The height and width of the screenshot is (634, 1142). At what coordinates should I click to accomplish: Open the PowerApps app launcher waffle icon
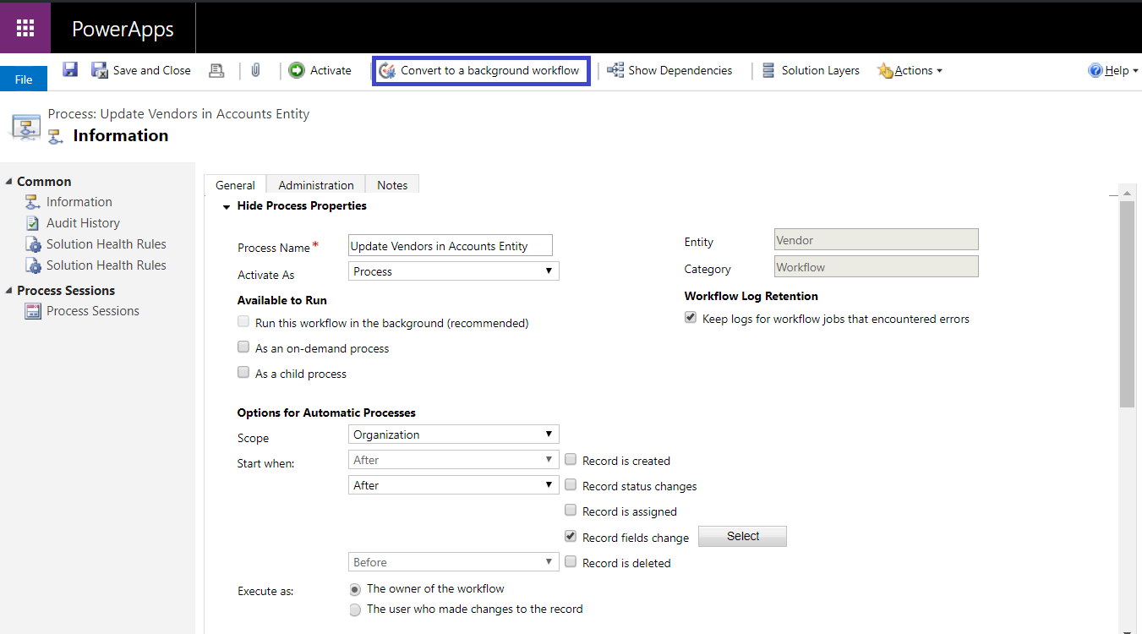coord(25,28)
